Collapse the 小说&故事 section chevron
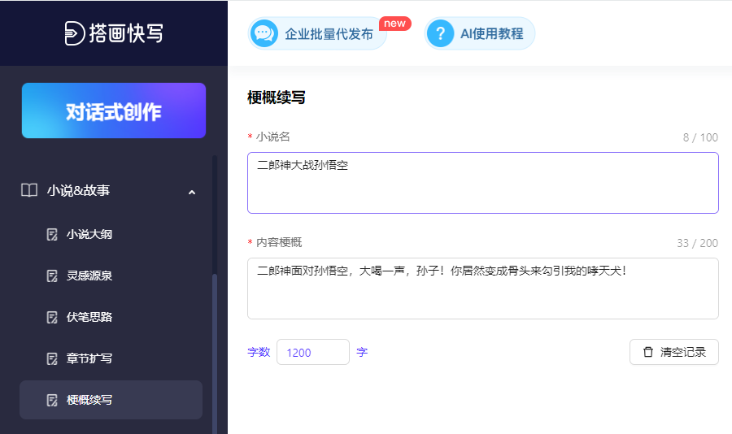This screenshot has width=732, height=434. tap(191, 192)
